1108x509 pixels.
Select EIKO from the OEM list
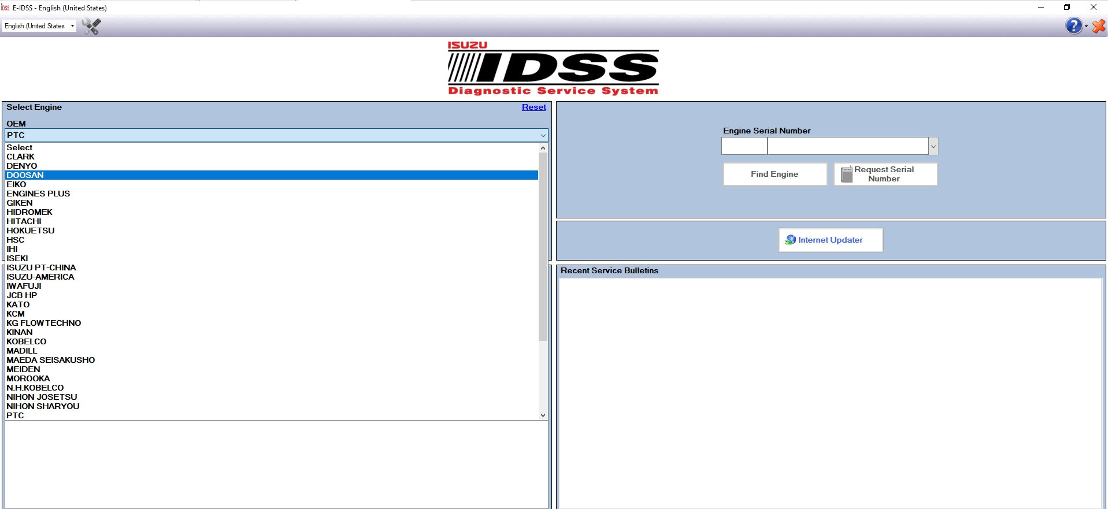click(x=272, y=184)
